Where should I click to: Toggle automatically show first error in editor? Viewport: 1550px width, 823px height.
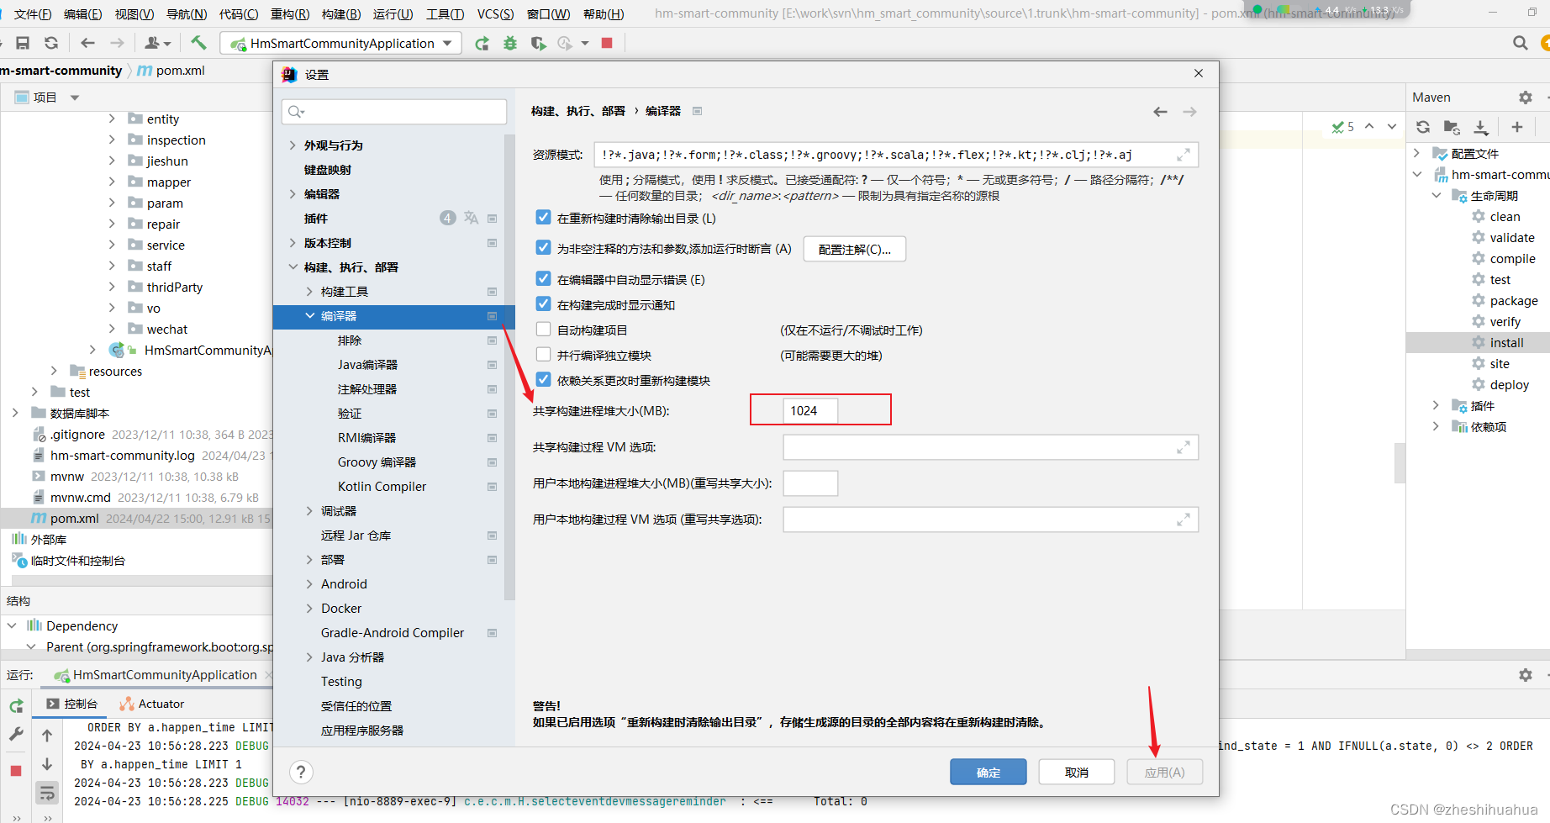pos(544,279)
